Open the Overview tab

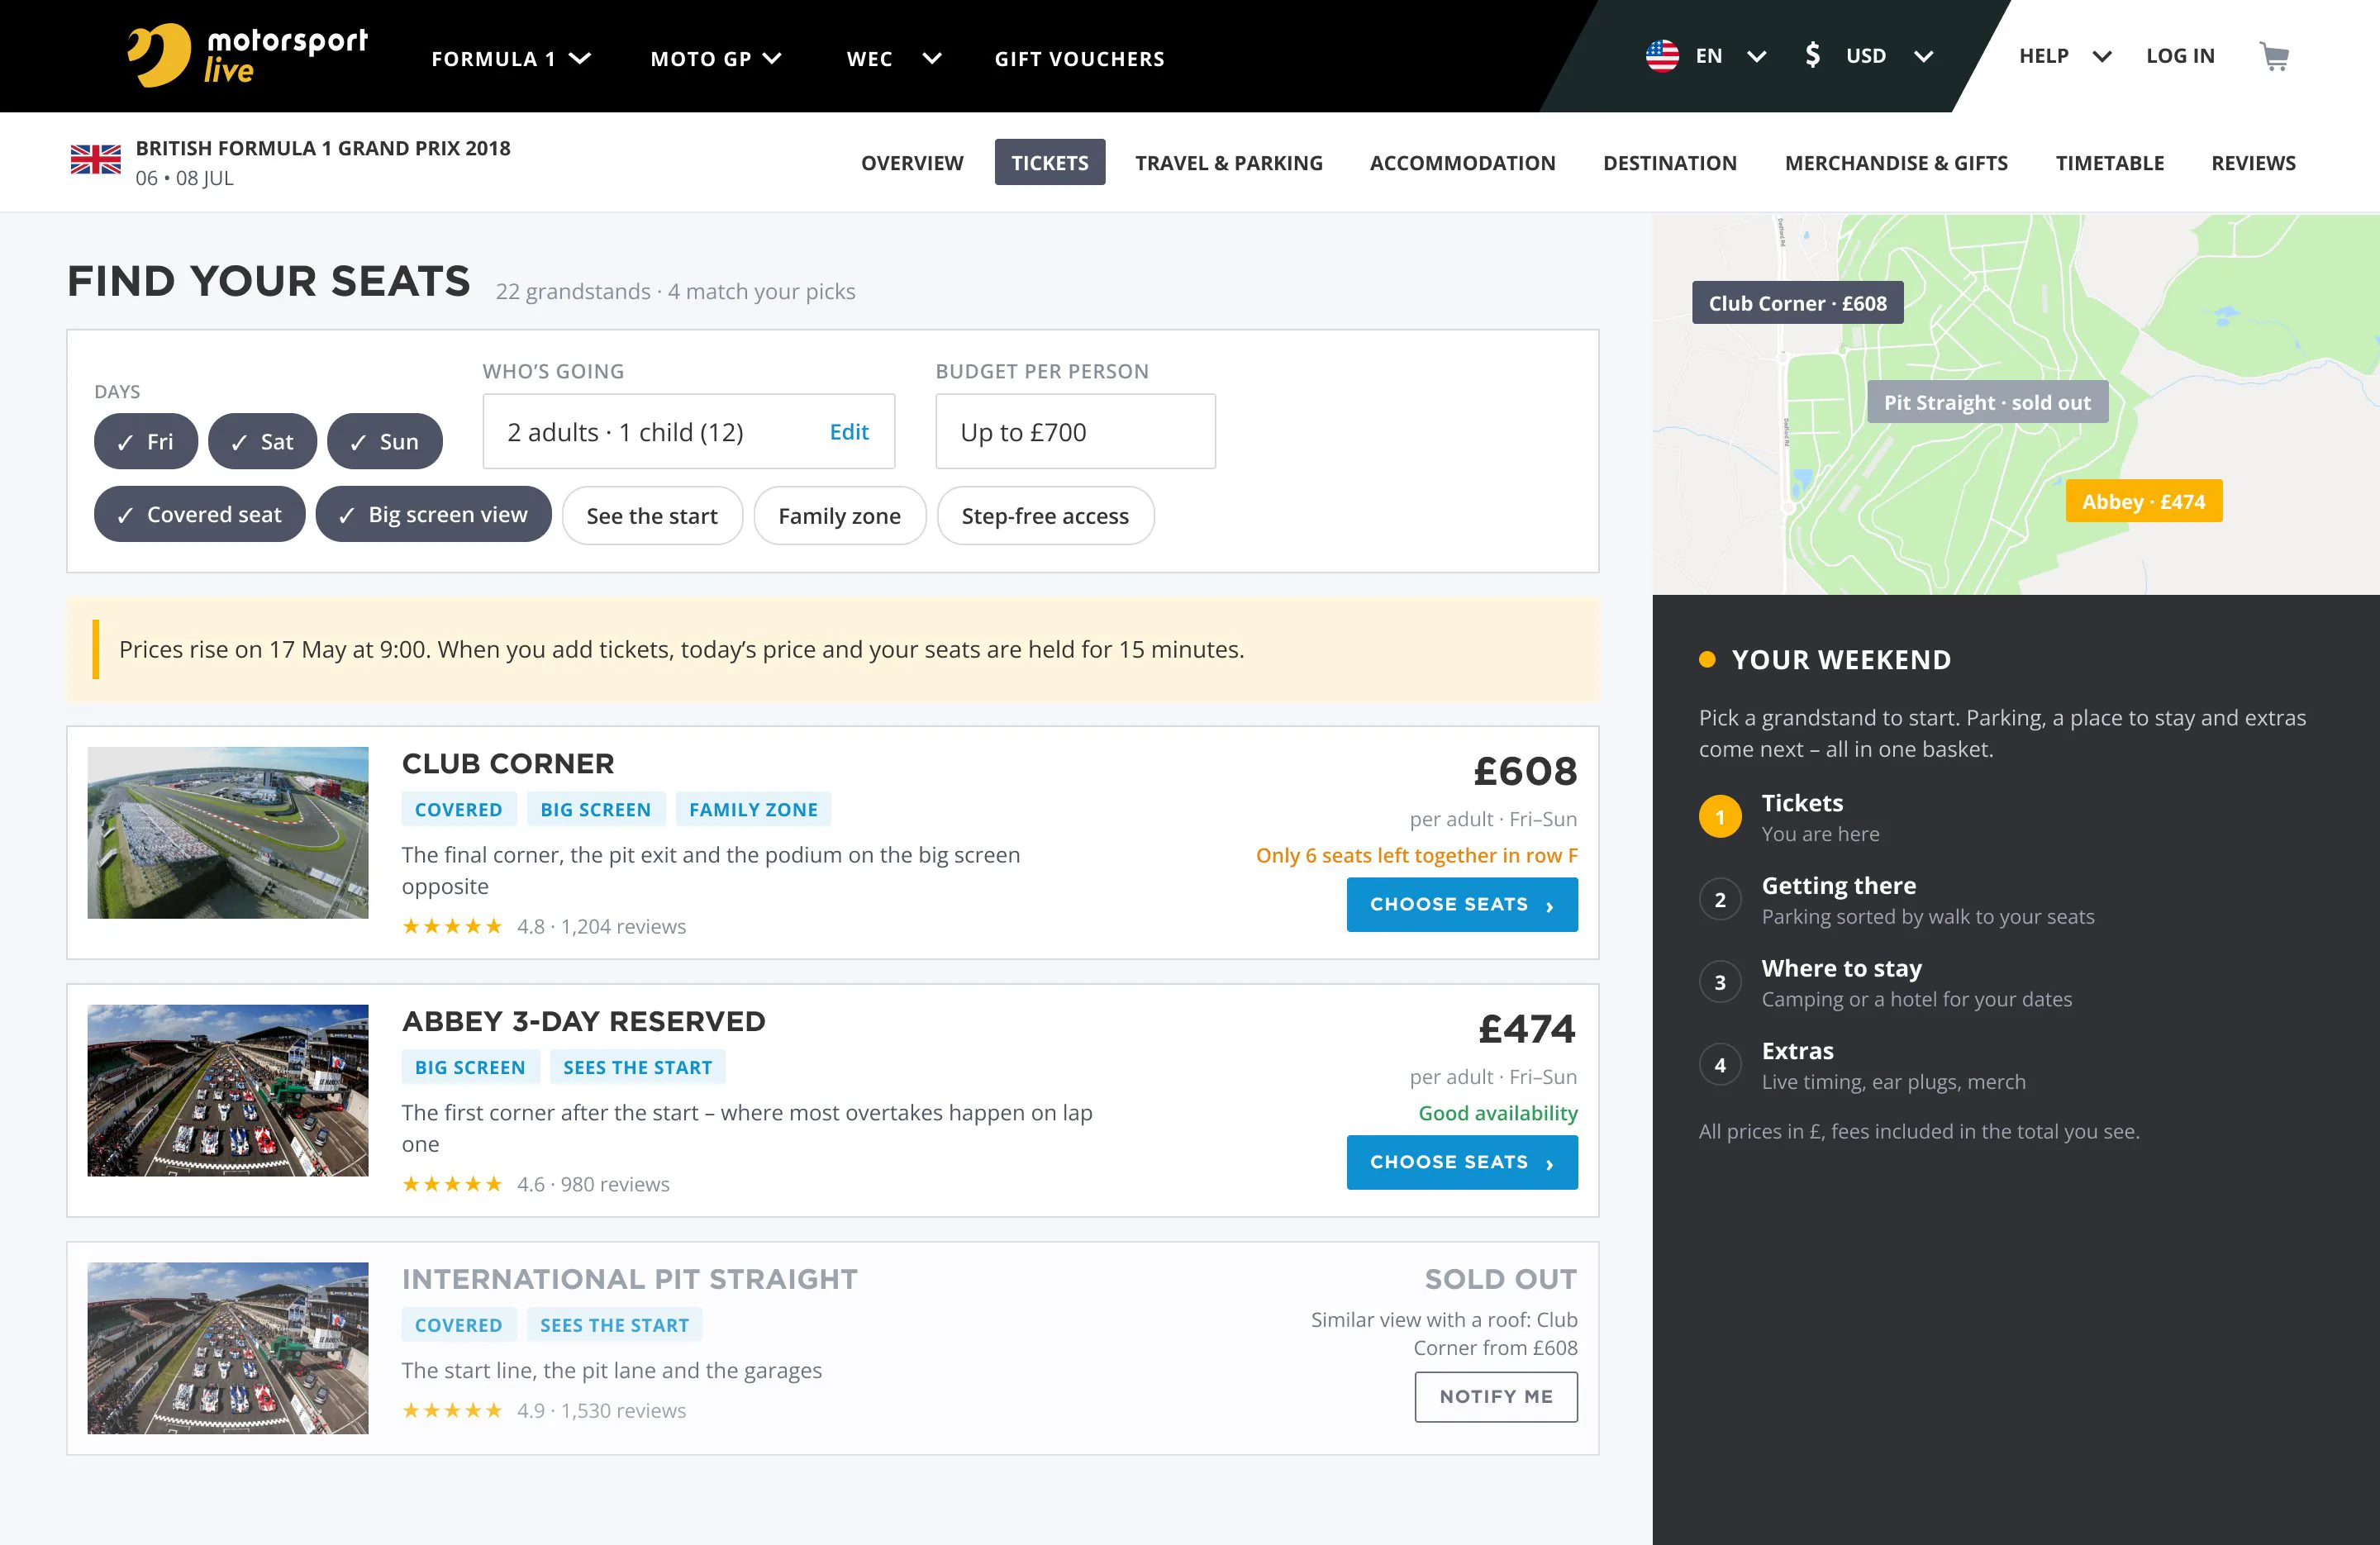[912, 162]
